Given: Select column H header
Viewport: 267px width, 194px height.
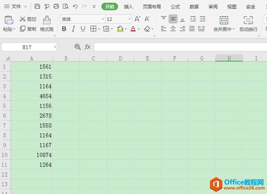Looking at the screenshot, I should (x=229, y=58).
